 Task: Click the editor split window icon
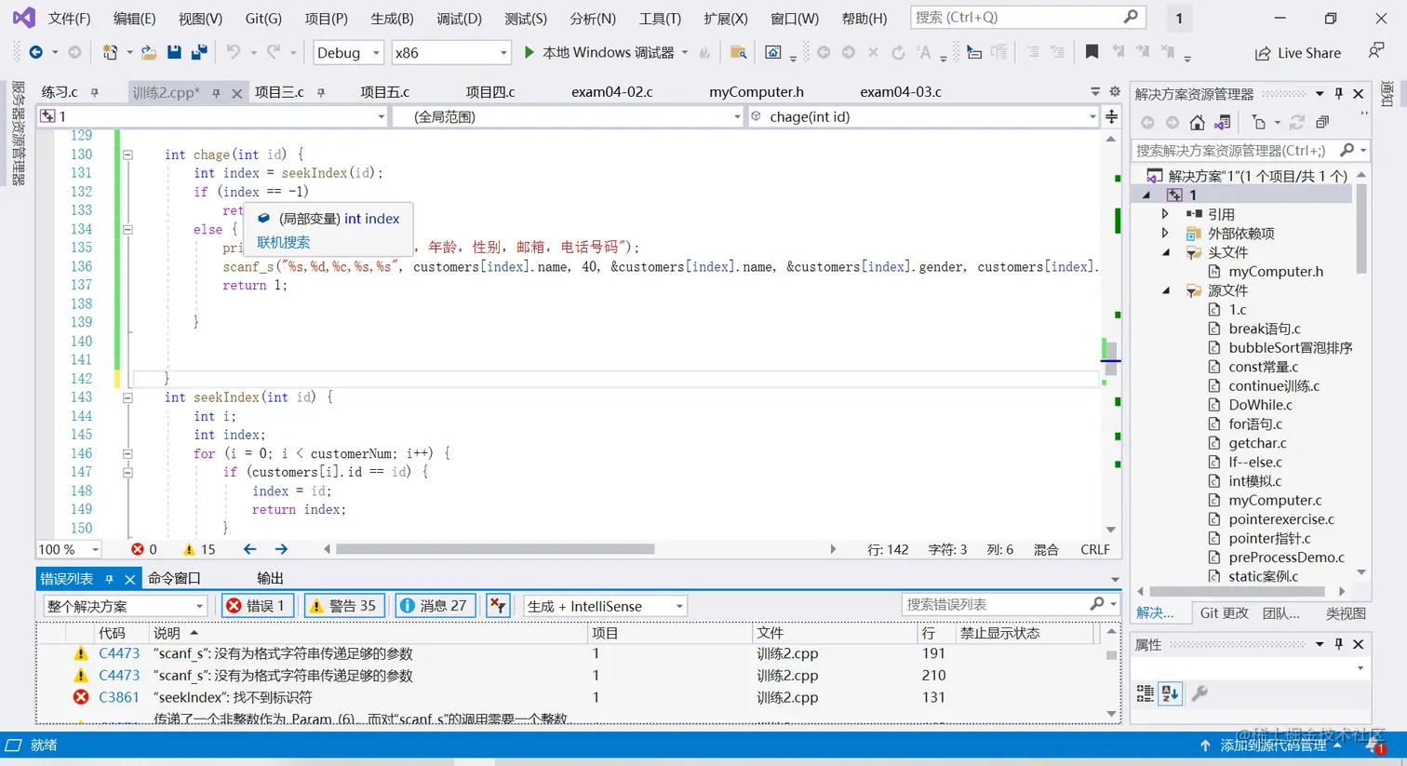click(x=1111, y=116)
